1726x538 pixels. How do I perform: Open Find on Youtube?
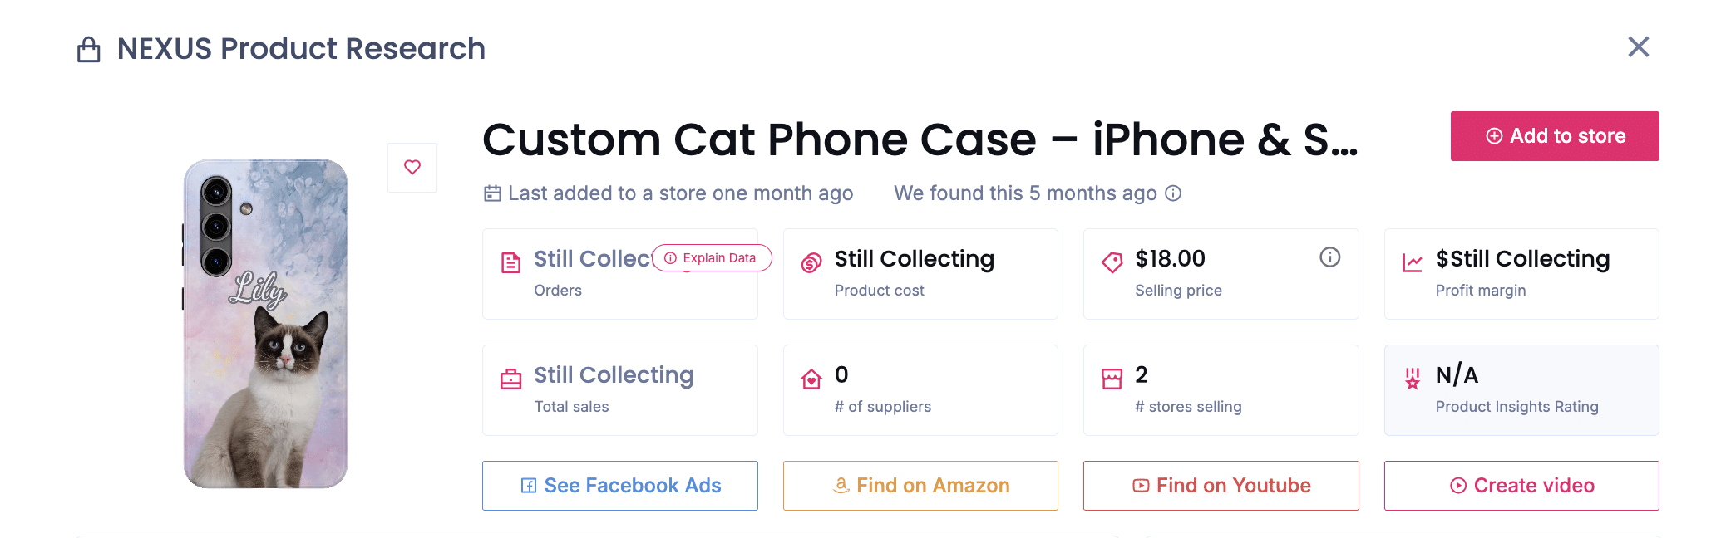point(1221,486)
